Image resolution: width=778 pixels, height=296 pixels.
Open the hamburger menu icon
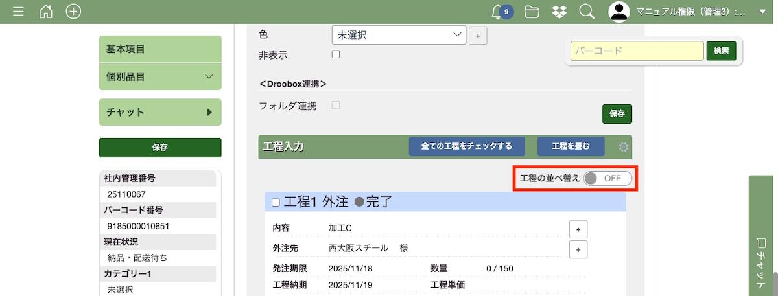[18, 12]
